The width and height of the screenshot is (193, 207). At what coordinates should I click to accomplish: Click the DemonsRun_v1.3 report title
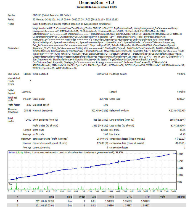[96, 2]
